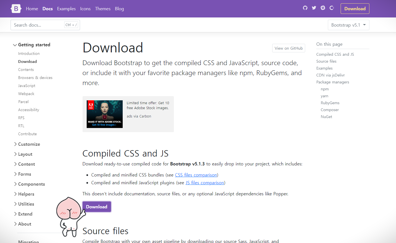Expand the Extend section
Screen dimensions: 396x243
pos(23,214)
